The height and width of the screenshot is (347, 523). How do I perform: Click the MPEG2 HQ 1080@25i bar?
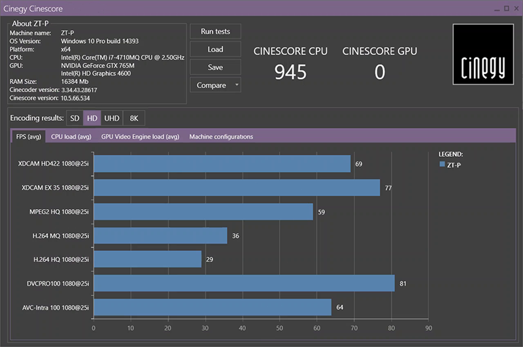click(203, 212)
